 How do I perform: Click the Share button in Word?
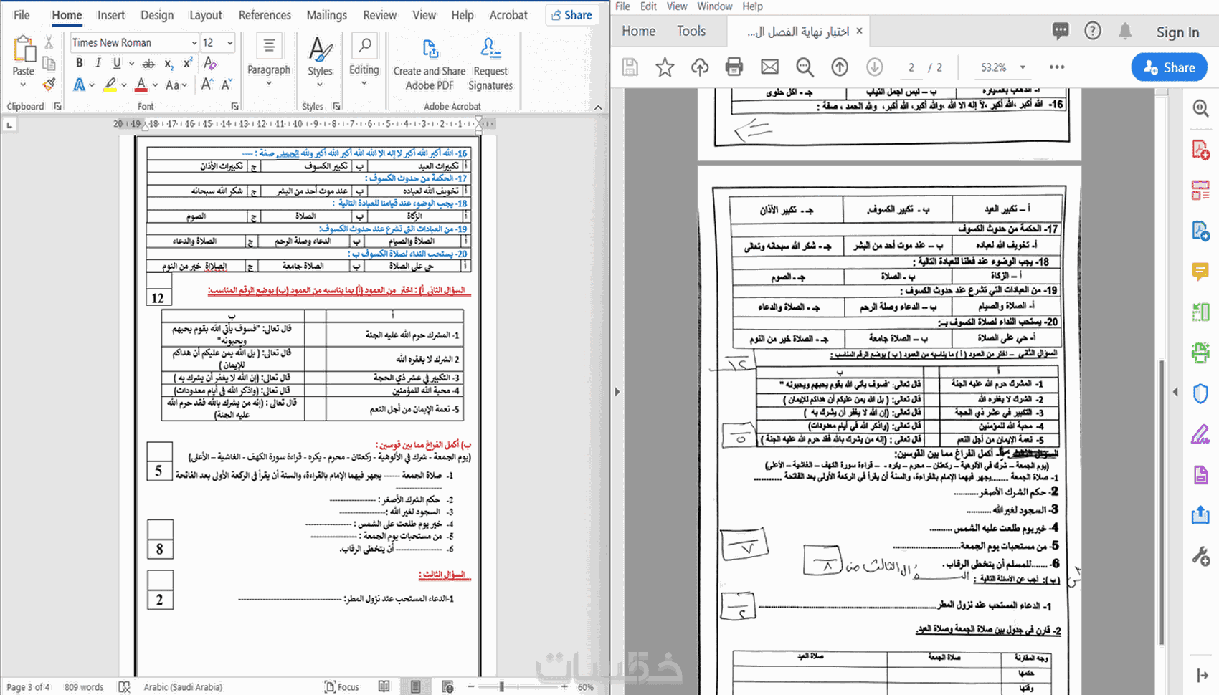point(571,15)
